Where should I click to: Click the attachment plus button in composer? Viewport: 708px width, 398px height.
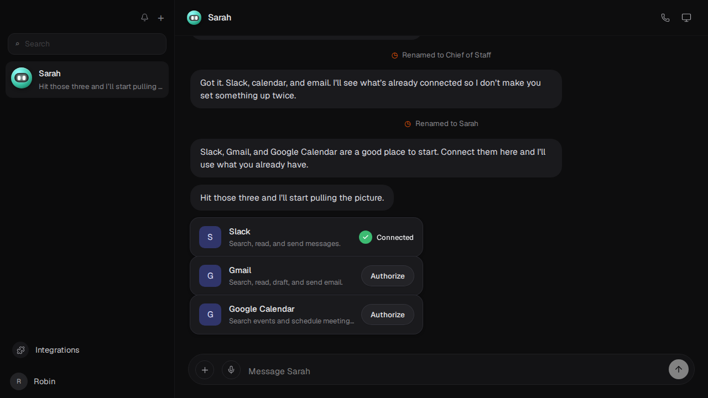205,370
